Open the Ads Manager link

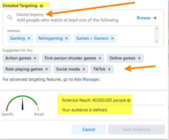point(87,79)
